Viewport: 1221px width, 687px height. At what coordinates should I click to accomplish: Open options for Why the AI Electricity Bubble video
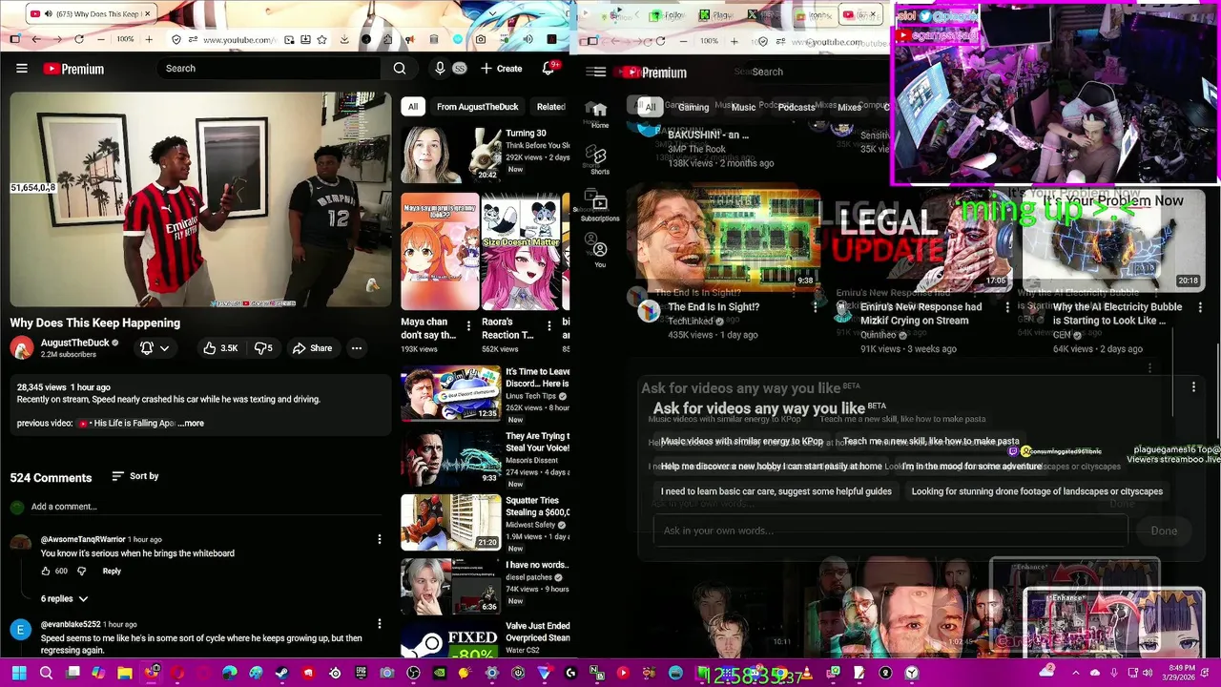tap(1200, 307)
